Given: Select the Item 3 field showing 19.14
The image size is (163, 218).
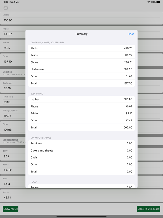Looking at the screenshot, I should pos(14,184).
